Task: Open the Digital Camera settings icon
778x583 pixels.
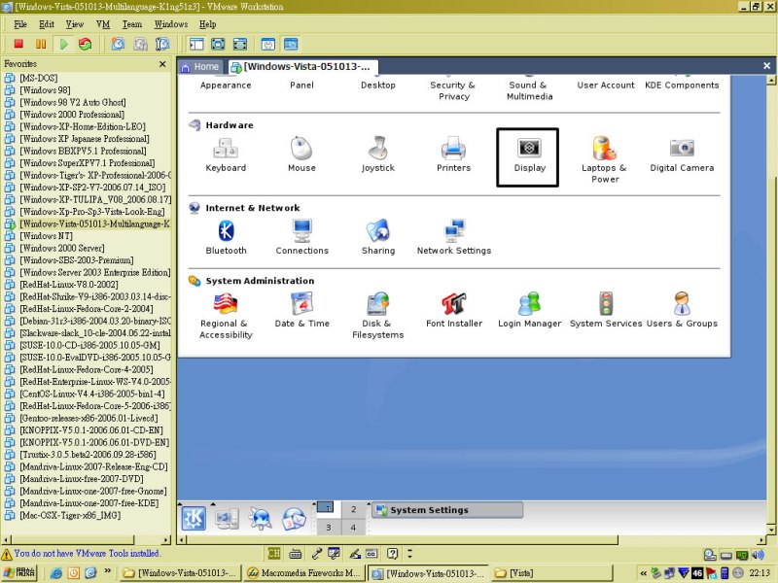Action: [x=682, y=154]
